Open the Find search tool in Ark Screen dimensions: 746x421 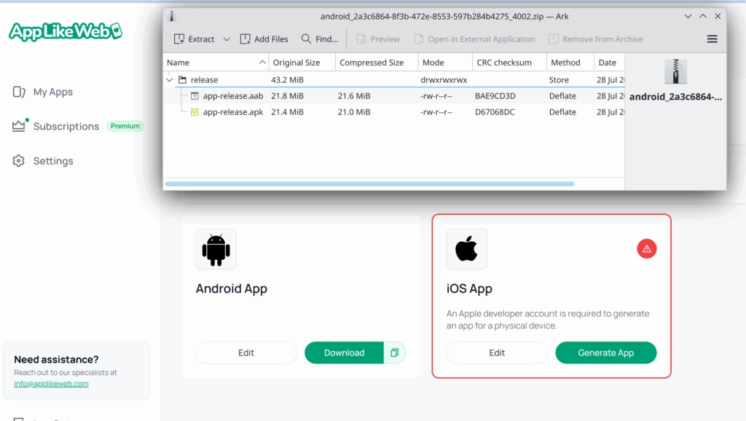tap(320, 39)
